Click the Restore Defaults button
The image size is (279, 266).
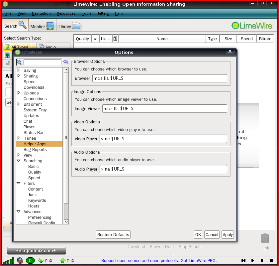pos(113,235)
